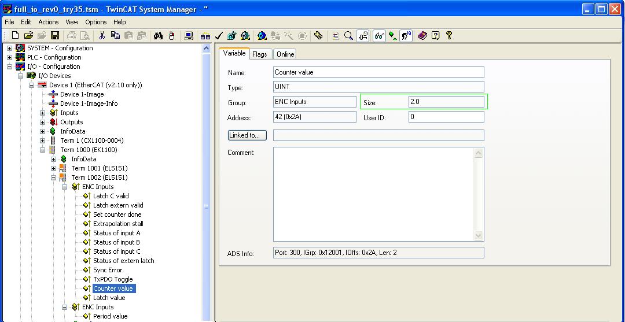The width and height of the screenshot is (625, 322).
Task: Collapse Term 1002 (EL5151) node
Action: point(53,177)
